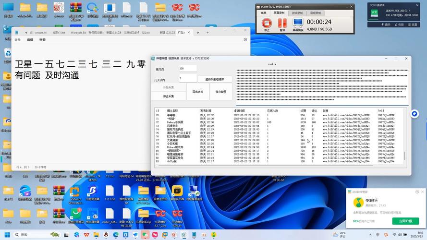Switch to oCam 游戏录制 tab
This screenshot has width=427, height=240.
point(298,13)
